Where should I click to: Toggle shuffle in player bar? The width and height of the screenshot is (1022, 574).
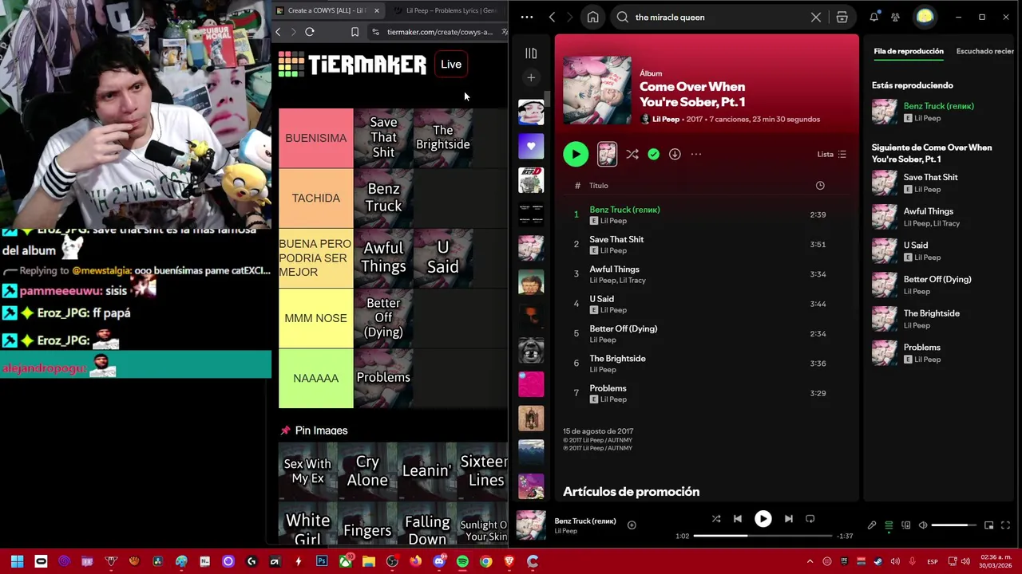tap(716, 518)
